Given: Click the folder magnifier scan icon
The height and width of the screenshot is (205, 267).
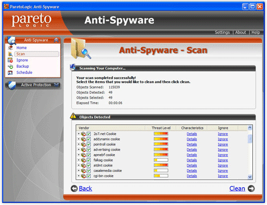Looking at the screenshot, I should [80, 48].
